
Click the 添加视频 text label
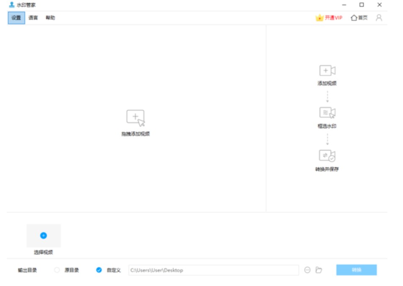click(x=327, y=83)
